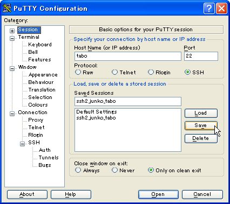Open the Bell settings category
Viewport: 230px width, 204px height.
(x=33, y=52)
